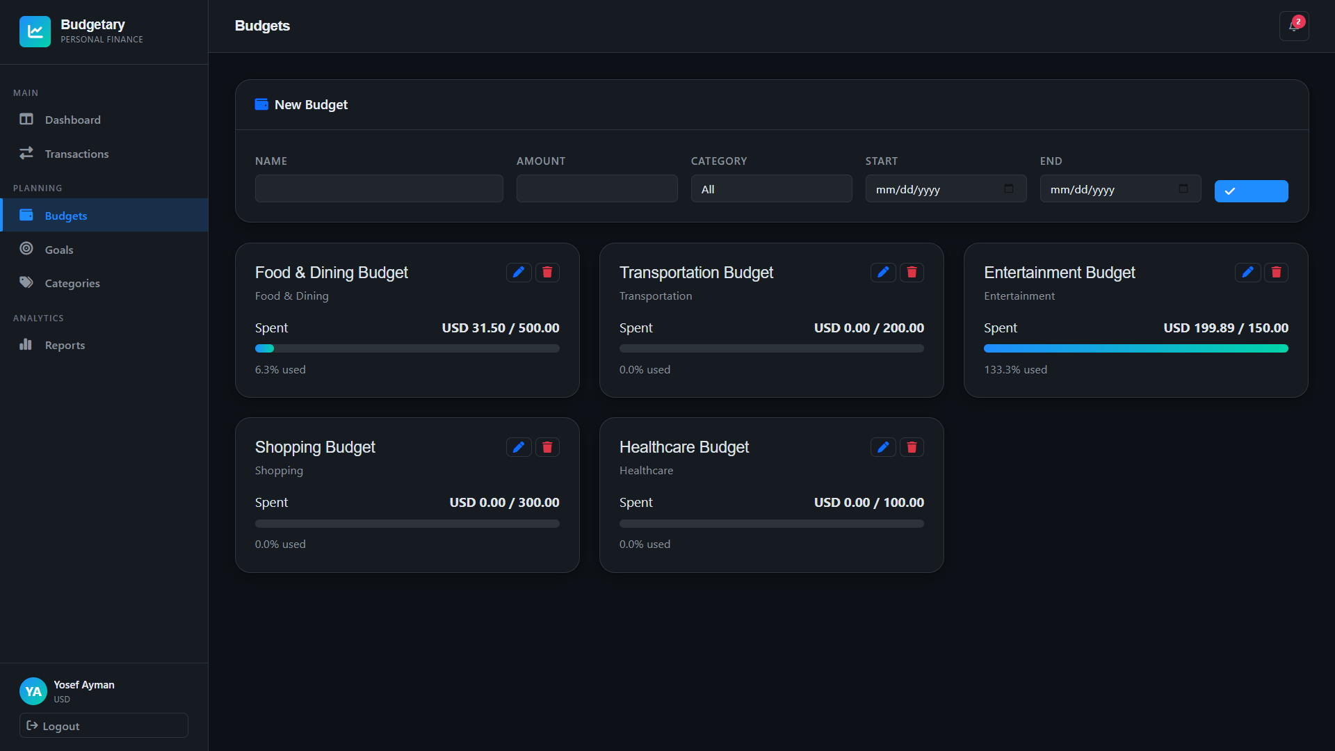
Task: Delete the Food & Dining Budget
Action: click(x=547, y=273)
